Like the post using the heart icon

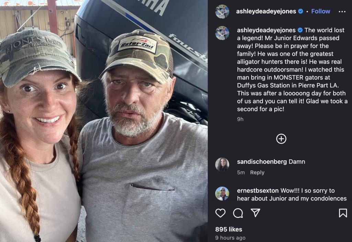click(220, 213)
